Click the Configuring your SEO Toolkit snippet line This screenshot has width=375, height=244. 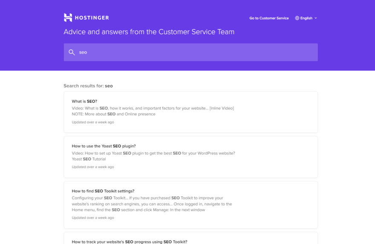click(x=147, y=198)
